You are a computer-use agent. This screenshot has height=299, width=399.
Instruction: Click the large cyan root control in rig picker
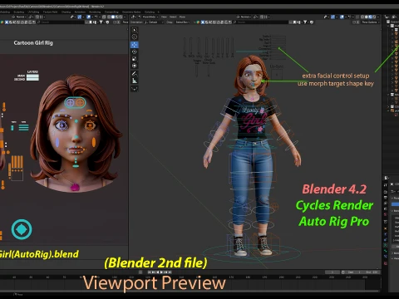click(x=22, y=229)
